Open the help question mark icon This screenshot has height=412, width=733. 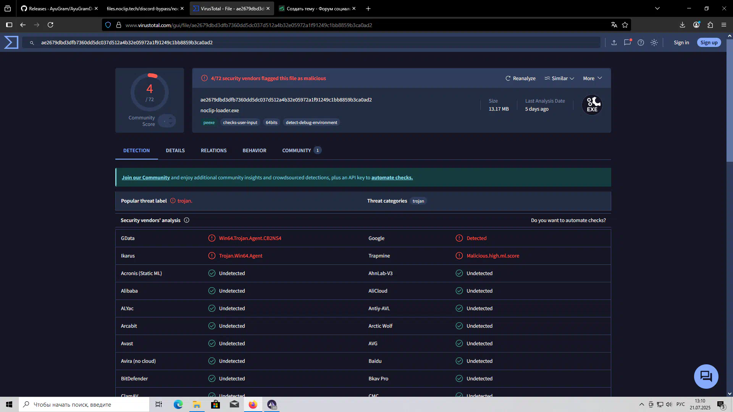click(x=641, y=43)
